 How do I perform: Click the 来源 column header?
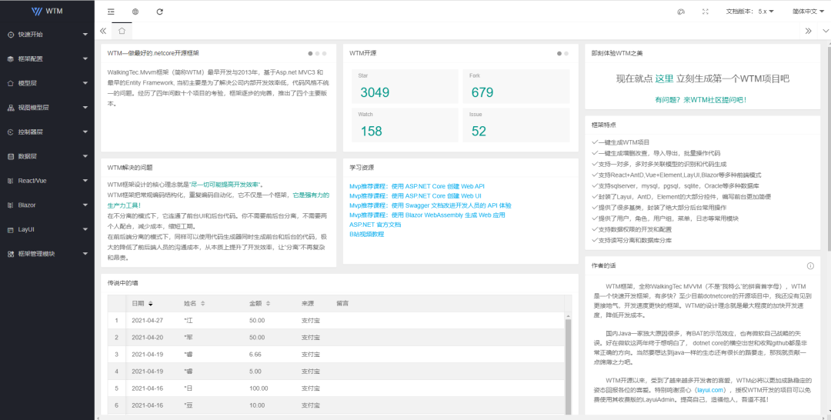coord(307,304)
